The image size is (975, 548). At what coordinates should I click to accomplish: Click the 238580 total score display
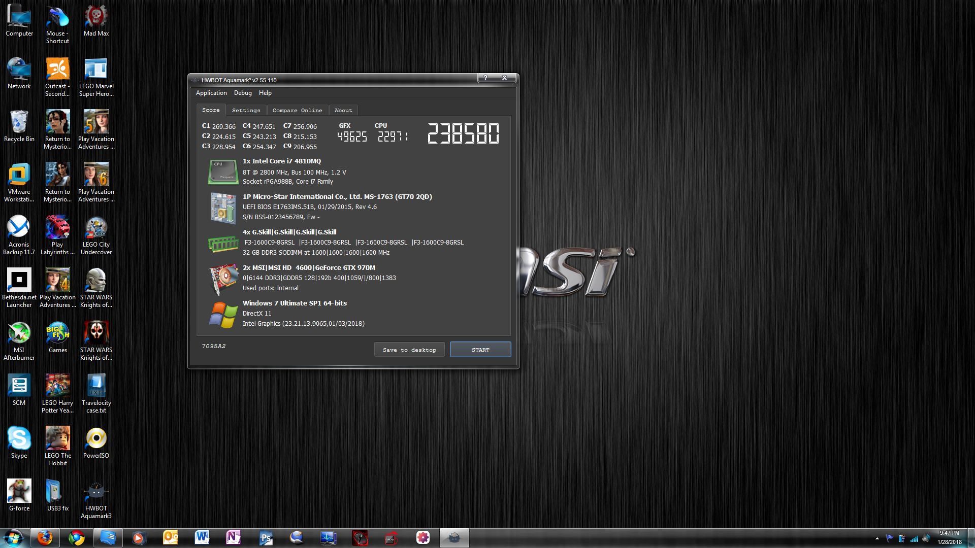[463, 133]
